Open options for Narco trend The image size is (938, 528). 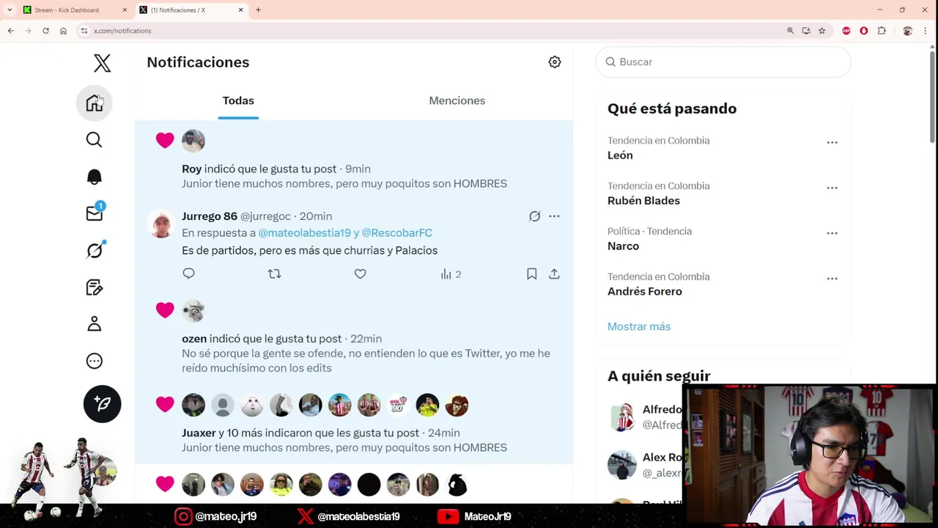click(x=832, y=233)
